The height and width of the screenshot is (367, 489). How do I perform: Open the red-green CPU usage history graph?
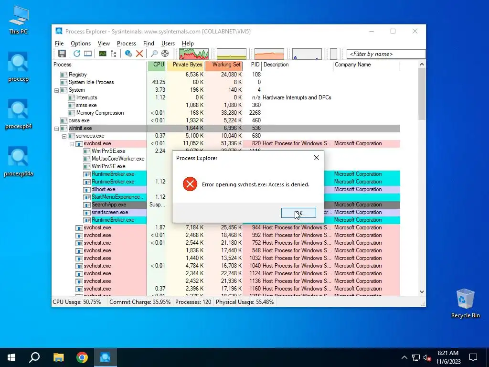(x=194, y=54)
